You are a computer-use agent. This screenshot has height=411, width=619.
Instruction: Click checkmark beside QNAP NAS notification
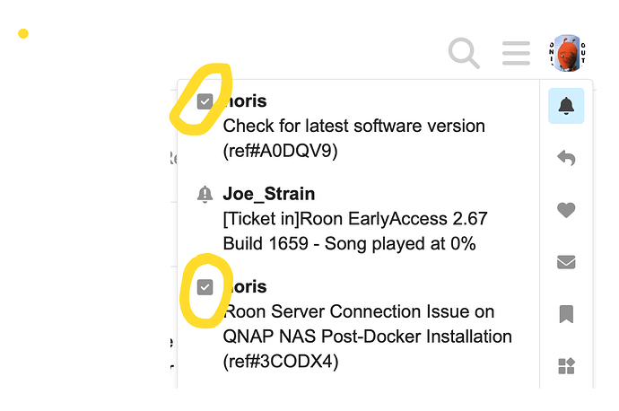[205, 287]
